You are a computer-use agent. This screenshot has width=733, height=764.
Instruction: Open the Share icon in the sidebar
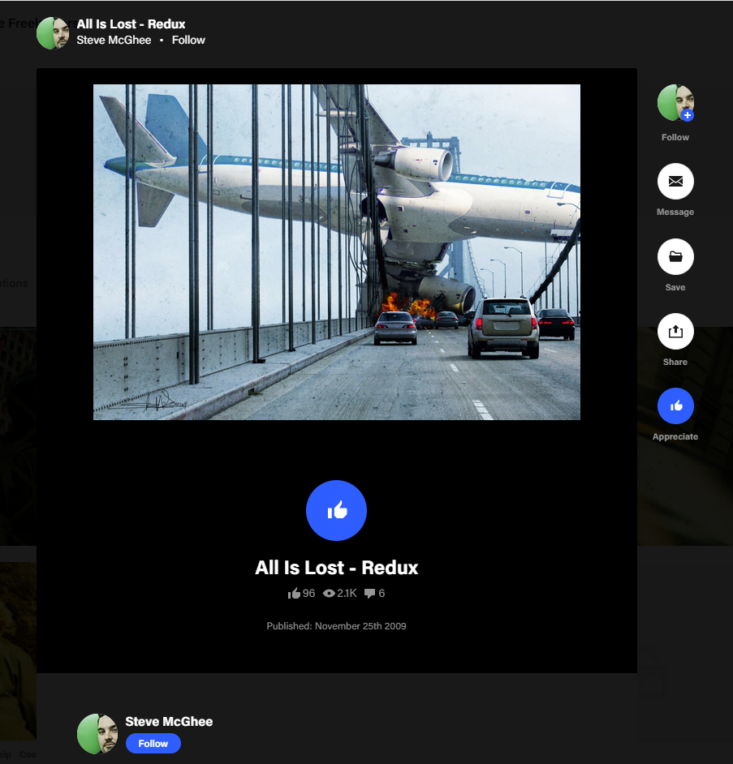coord(675,331)
